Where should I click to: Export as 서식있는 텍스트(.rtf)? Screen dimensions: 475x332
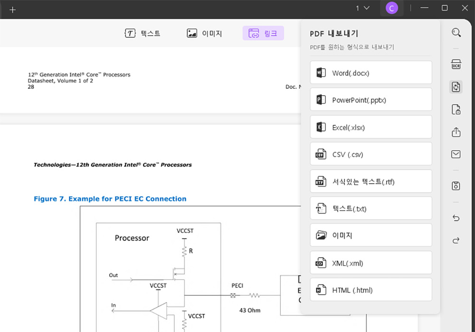point(371,182)
